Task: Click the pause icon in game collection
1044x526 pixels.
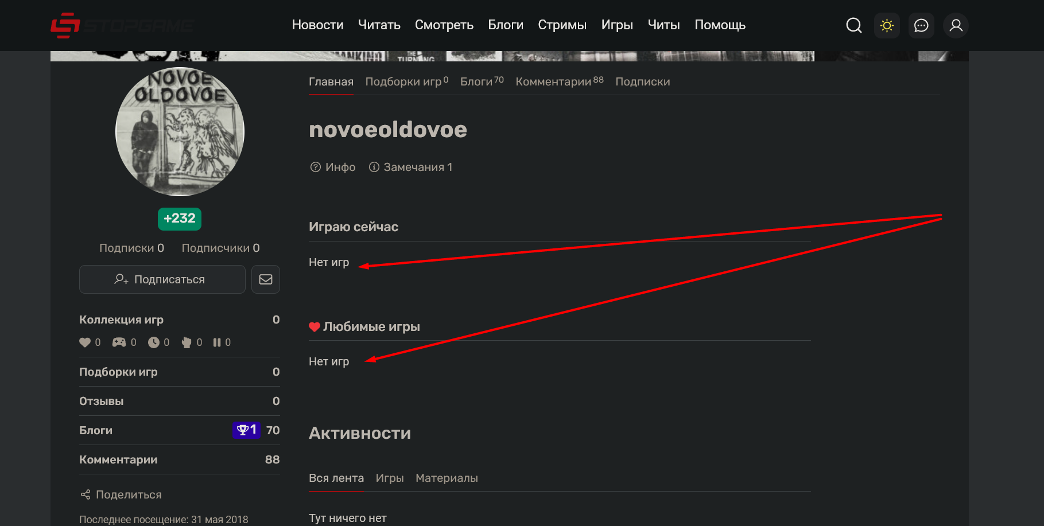Action: coord(217,342)
